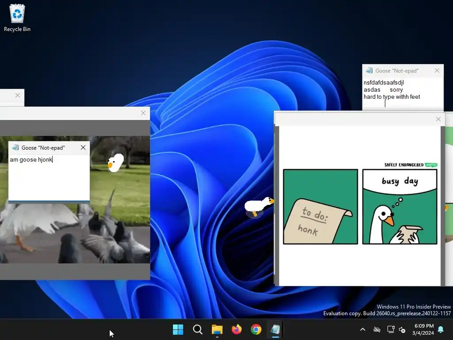The width and height of the screenshot is (453, 340).
Task: Click the 'SAFELY ENDANGERED' label in the comic
Action: 404,165
